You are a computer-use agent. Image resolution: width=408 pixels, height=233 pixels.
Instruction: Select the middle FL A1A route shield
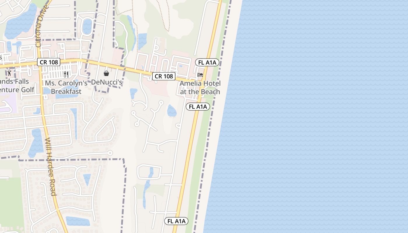(x=198, y=107)
